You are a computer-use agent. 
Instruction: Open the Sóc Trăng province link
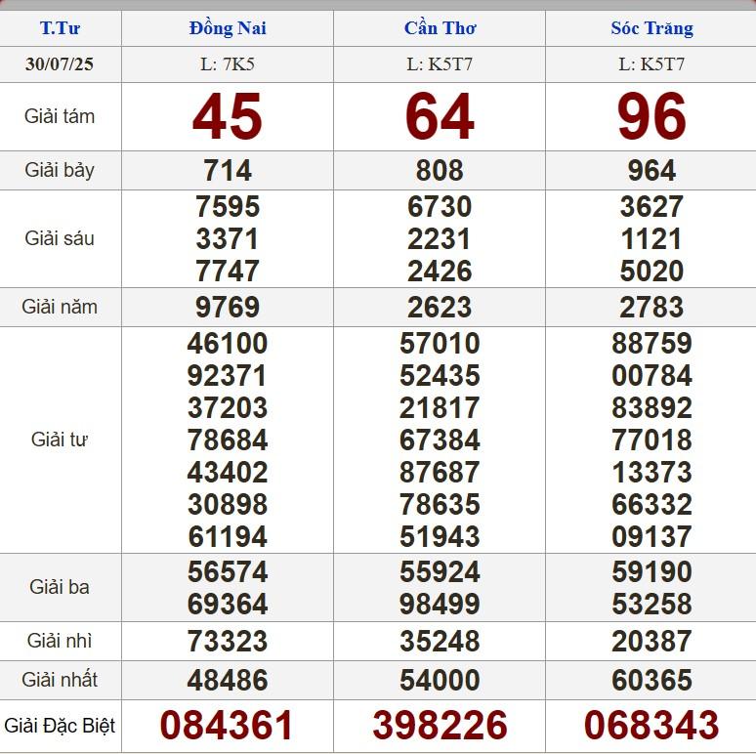tap(651, 28)
